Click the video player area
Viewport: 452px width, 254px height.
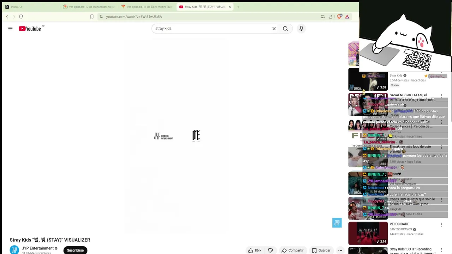tap(174, 135)
